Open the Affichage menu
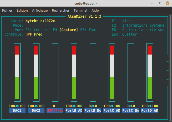Screen dimensions: 172x122 pos(40,11)
